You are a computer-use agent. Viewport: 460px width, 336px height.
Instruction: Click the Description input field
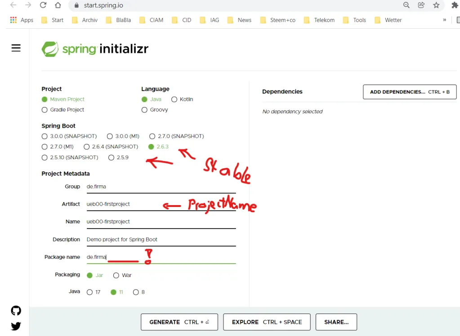(161, 239)
